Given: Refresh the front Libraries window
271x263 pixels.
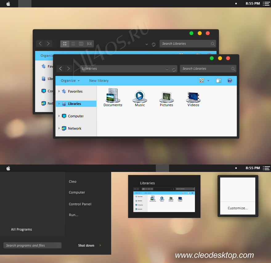Looking at the screenshot, I should (174, 69).
